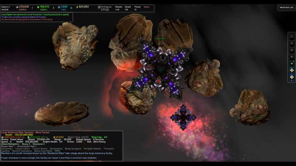Select the fourth dark icon in right sidebar
296x166 pixels.
(292, 57)
